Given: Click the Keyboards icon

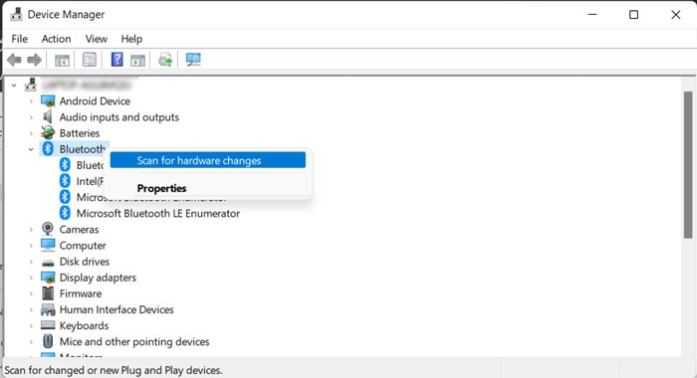Looking at the screenshot, I should click(48, 325).
